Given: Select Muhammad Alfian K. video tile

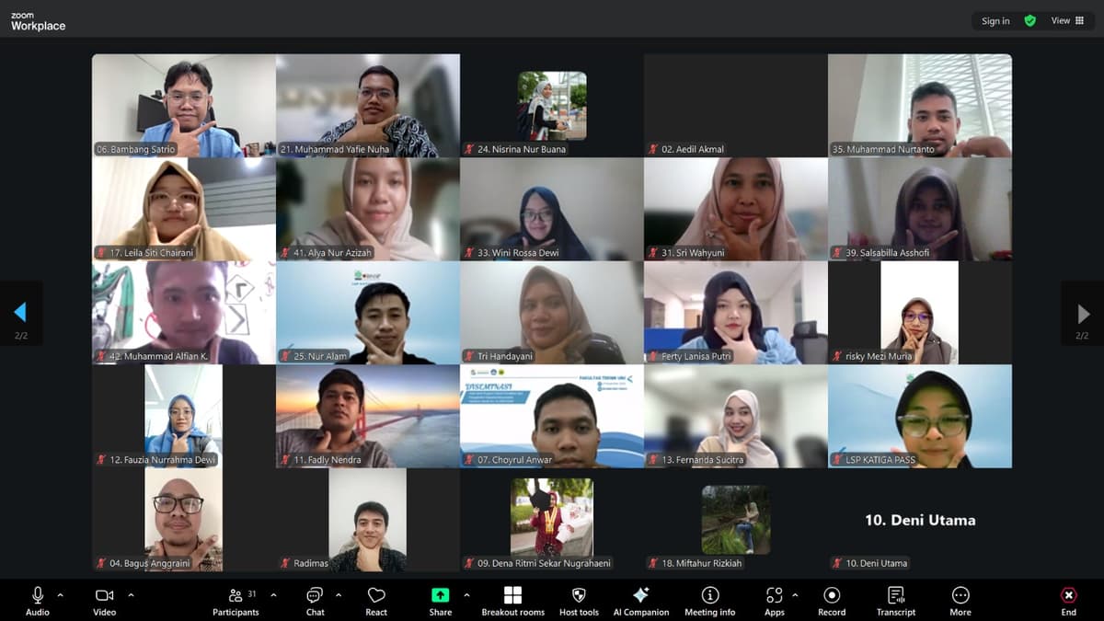Looking at the screenshot, I should pyautogui.click(x=184, y=313).
